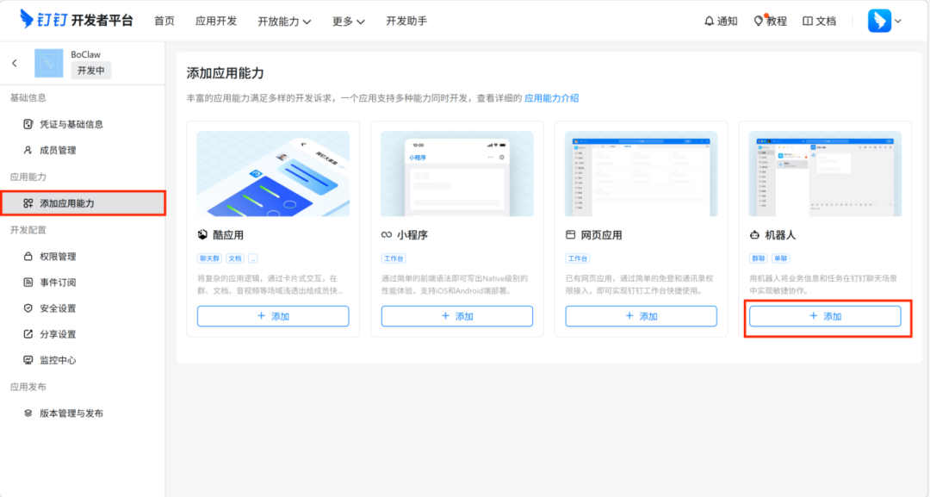Image resolution: width=930 pixels, height=497 pixels.
Task: Open the 应用能力介绍 link
Action: point(551,98)
